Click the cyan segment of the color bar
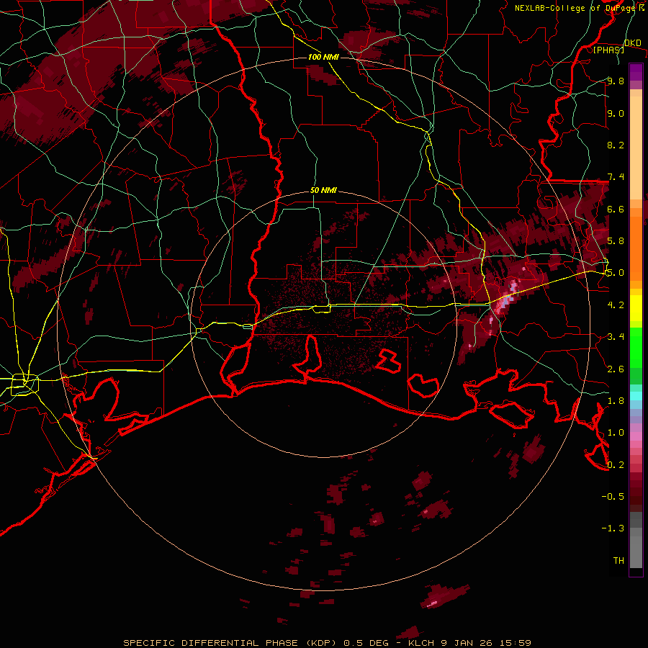Viewport: 648px width, 648px height. [x=636, y=395]
